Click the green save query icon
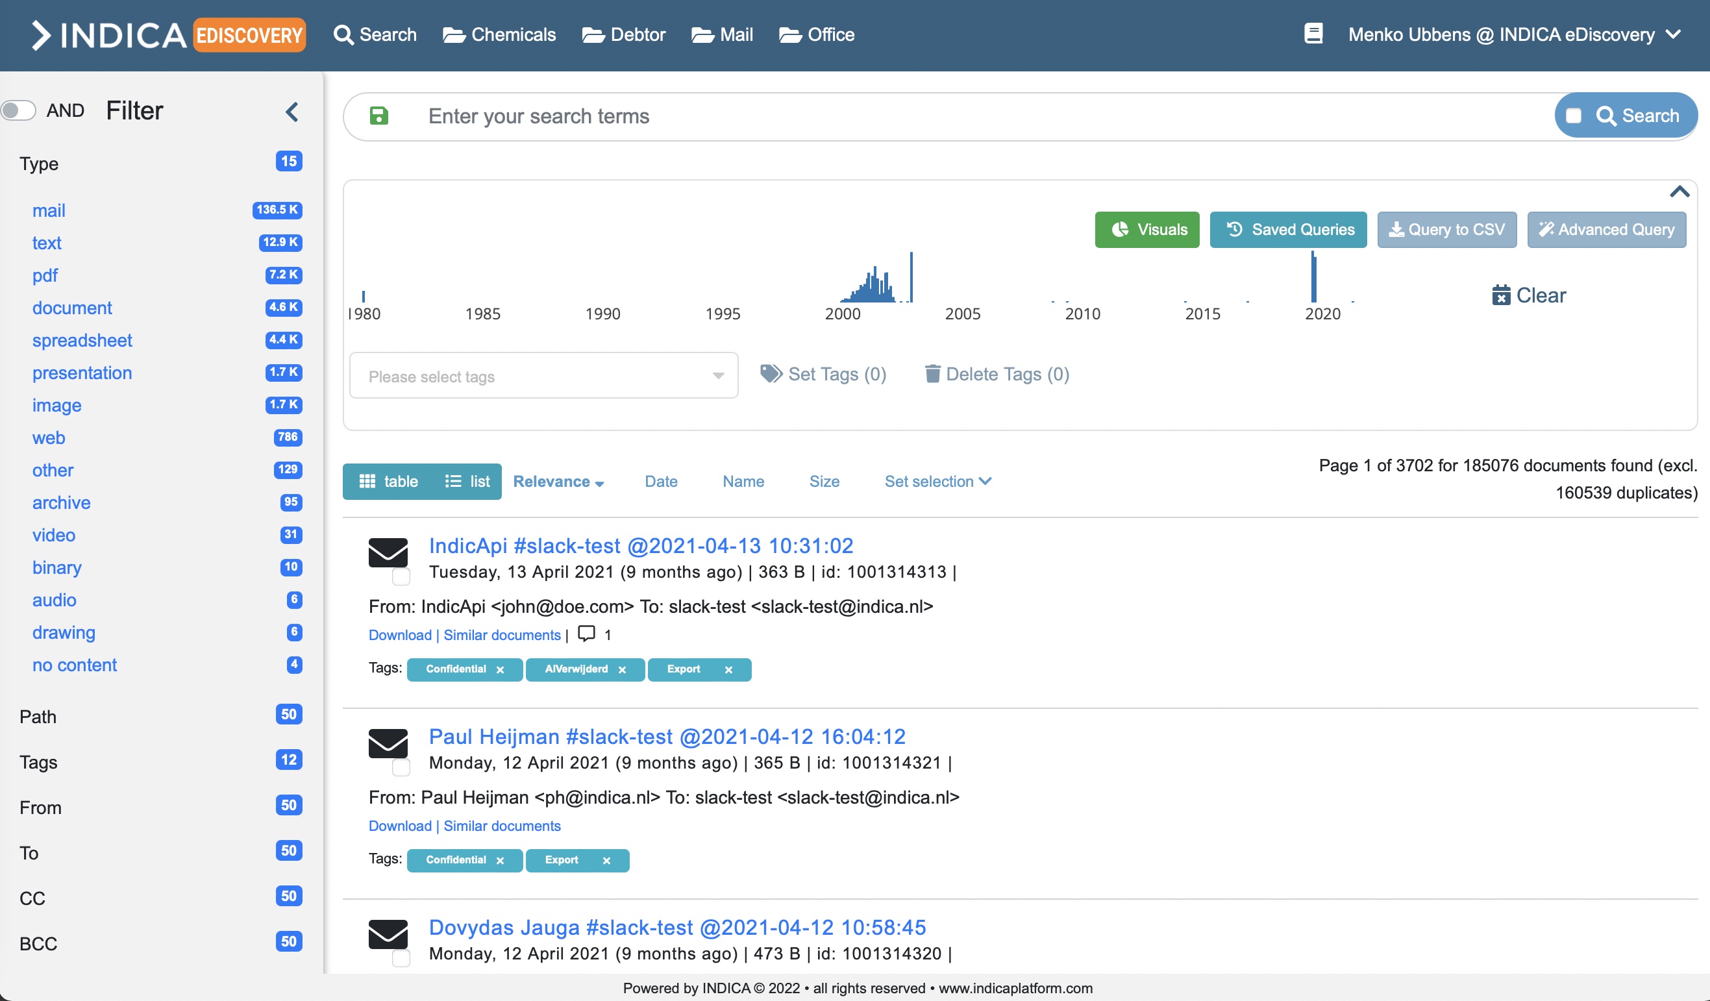This screenshot has width=1710, height=1001. pyautogui.click(x=378, y=116)
